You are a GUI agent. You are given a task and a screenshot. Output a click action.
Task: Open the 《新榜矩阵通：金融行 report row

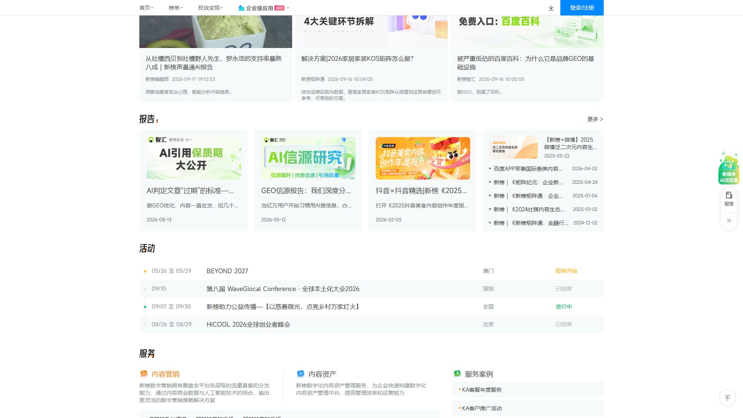click(543, 223)
